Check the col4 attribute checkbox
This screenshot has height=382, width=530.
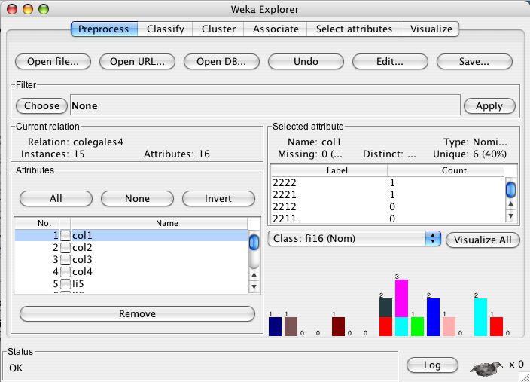point(65,272)
